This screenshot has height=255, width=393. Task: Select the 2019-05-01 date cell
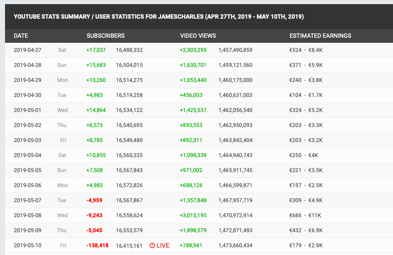[x=27, y=110]
